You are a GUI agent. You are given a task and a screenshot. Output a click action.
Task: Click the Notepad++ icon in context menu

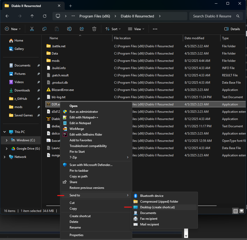(x=65, y=117)
